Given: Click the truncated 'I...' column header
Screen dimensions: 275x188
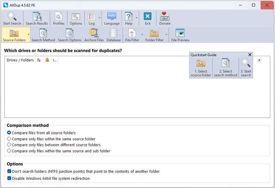Looking at the screenshot, I should (x=55, y=60).
